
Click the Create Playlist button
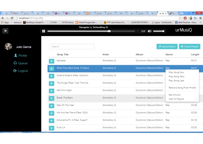tap(190, 46)
